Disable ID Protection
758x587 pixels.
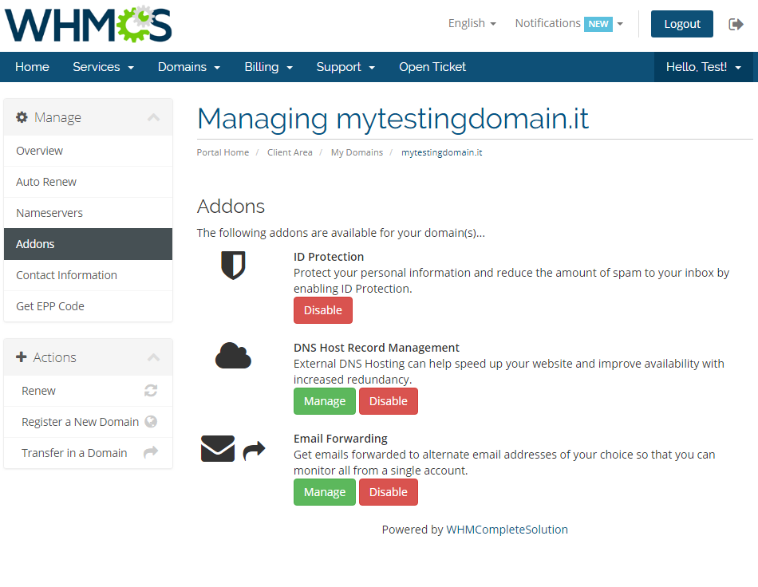[x=323, y=310]
